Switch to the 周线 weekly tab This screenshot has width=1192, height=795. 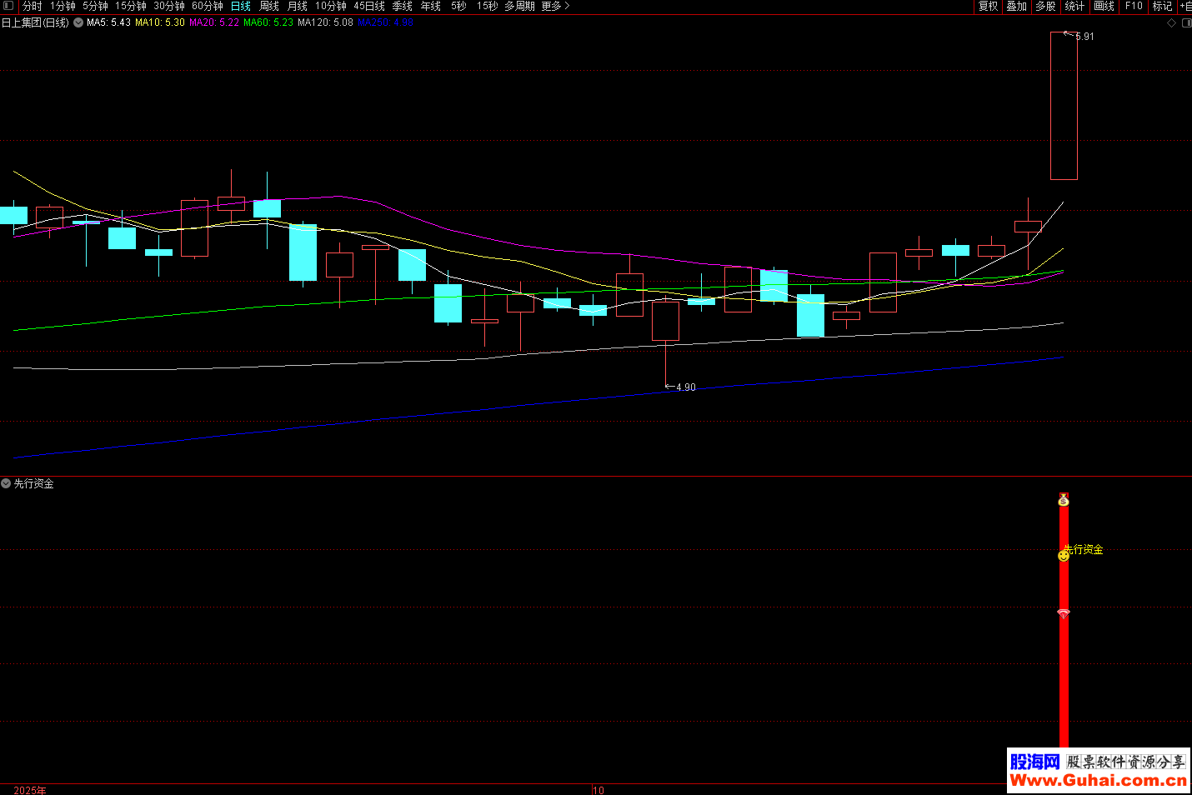coord(269,6)
